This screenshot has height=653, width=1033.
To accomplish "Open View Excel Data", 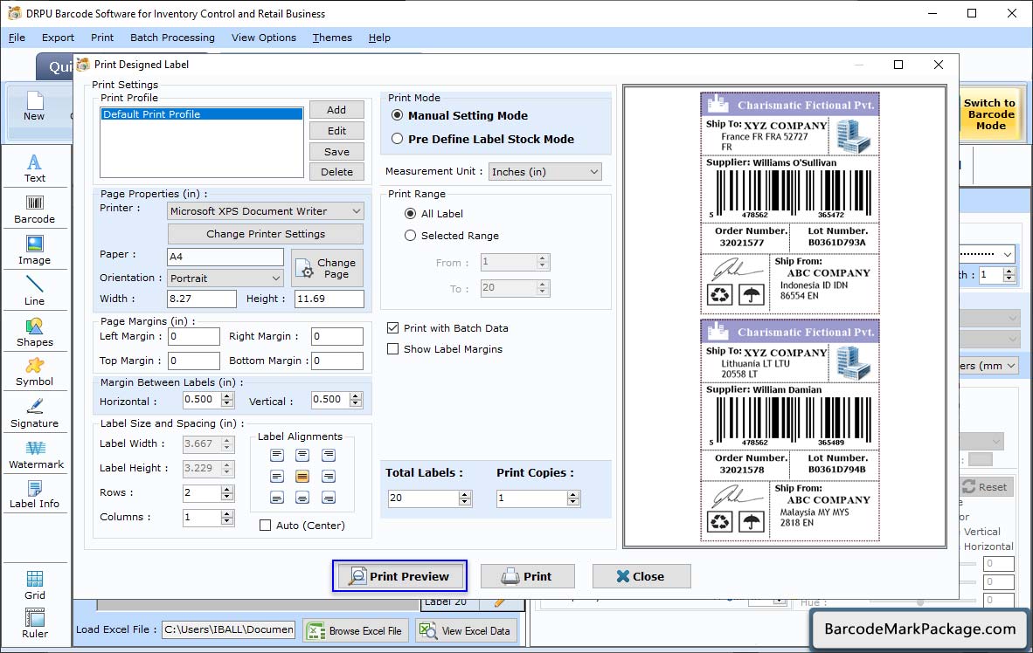I will [466, 630].
